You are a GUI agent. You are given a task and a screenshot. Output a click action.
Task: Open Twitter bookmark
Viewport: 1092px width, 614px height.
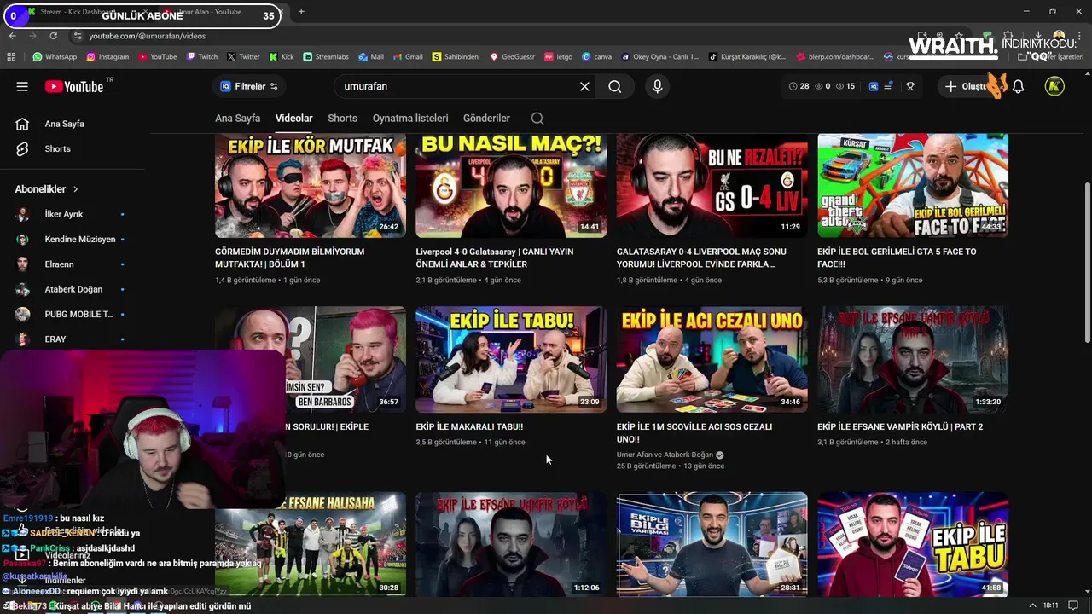tap(243, 57)
